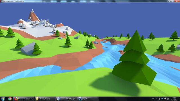Close the OpenGL window with X button
Screen dimensions: 180x101
pyautogui.click(x=177, y=1)
